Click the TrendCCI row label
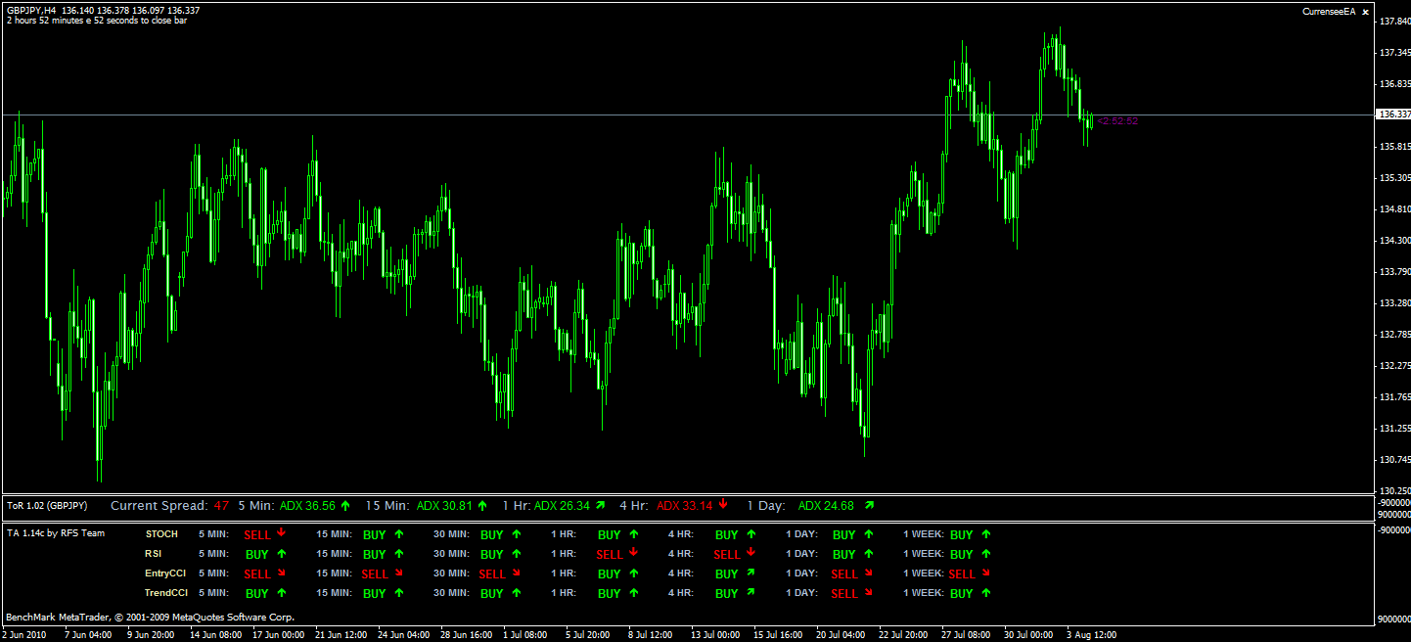Viewport: 1411px width, 642px height. (x=165, y=593)
